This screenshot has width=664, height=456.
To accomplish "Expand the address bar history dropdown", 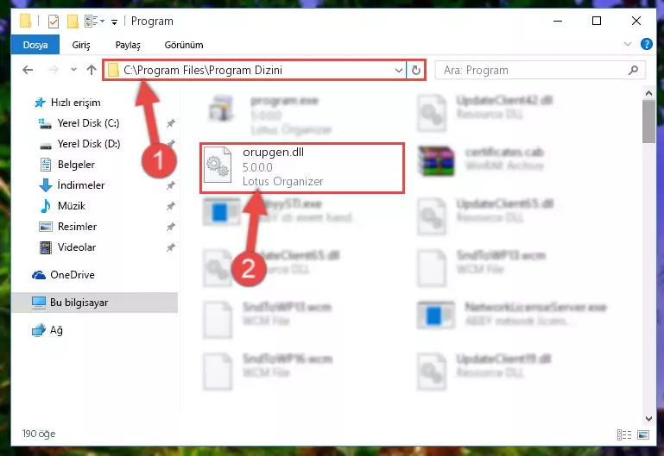I will tap(398, 70).
